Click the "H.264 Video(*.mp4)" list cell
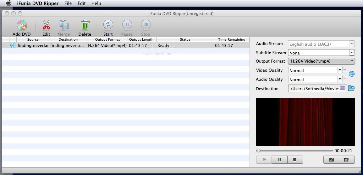This screenshot has height=175, width=363. coord(107,45)
